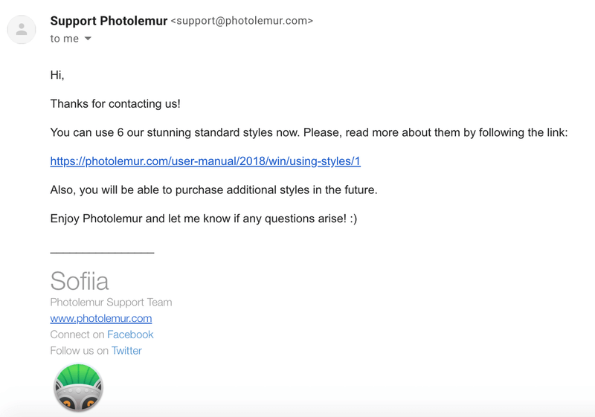The height and width of the screenshot is (417, 595).
Task: Click the support@photolemur.com email address
Action: click(242, 21)
